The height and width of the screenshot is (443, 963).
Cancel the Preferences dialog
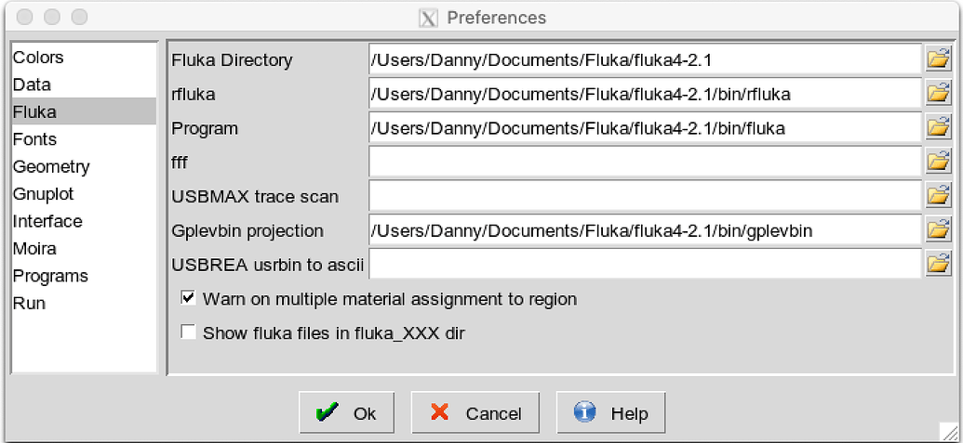[475, 413]
